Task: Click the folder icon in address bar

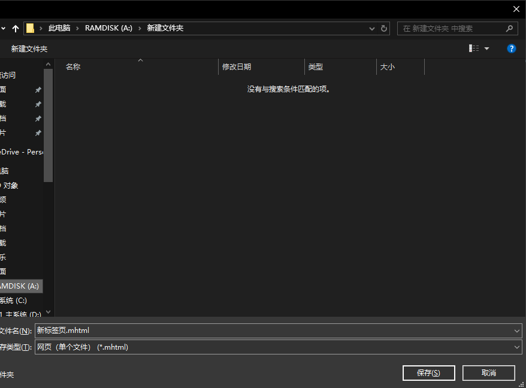Action: [30, 28]
